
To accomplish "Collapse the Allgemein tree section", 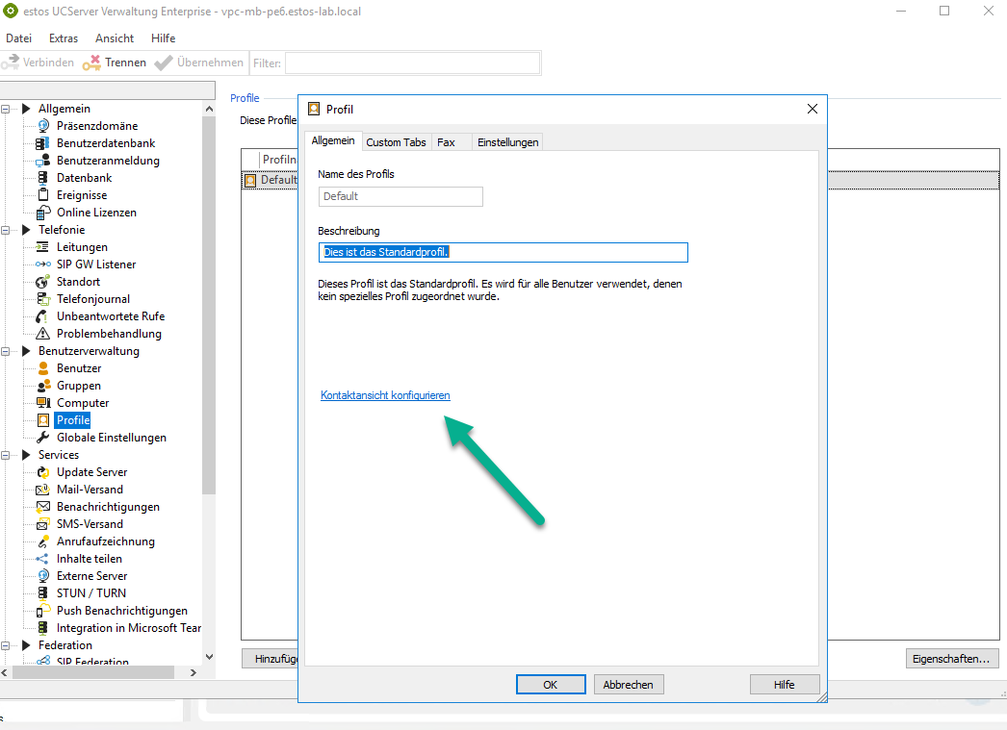I will (7, 109).
